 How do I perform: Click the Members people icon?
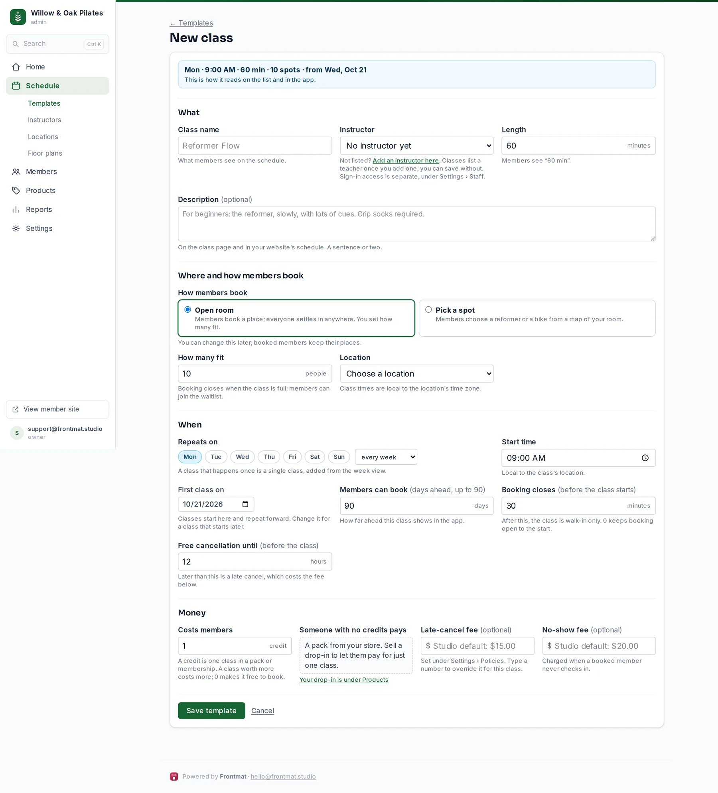(x=16, y=172)
